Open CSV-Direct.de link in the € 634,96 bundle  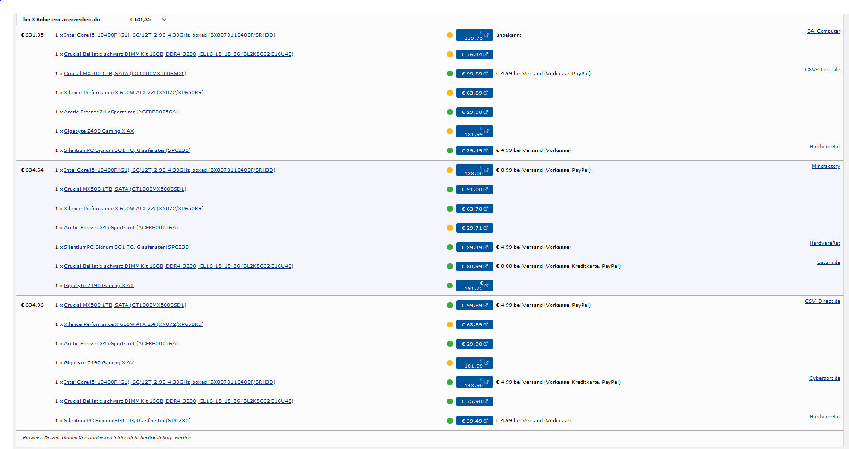coord(823,301)
